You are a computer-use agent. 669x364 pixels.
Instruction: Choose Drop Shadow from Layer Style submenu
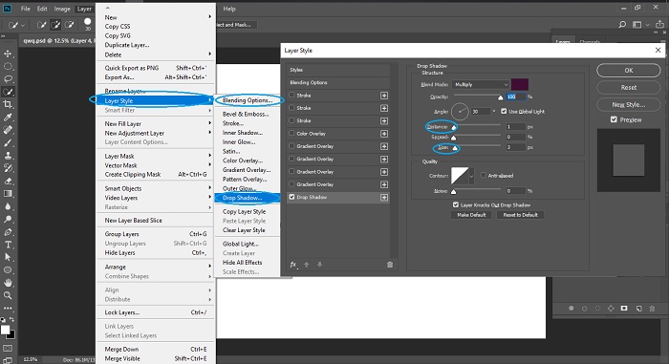click(x=248, y=198)
